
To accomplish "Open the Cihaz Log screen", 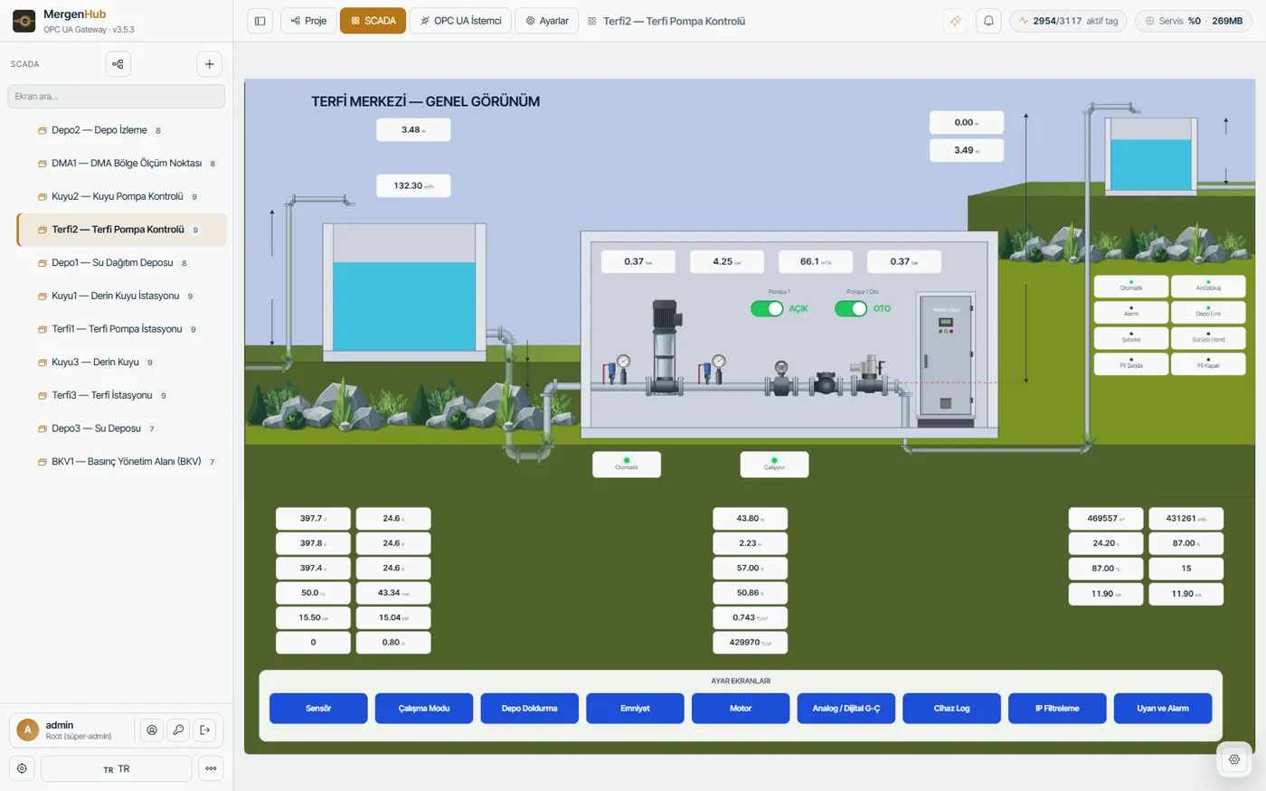I will point(951,709).
